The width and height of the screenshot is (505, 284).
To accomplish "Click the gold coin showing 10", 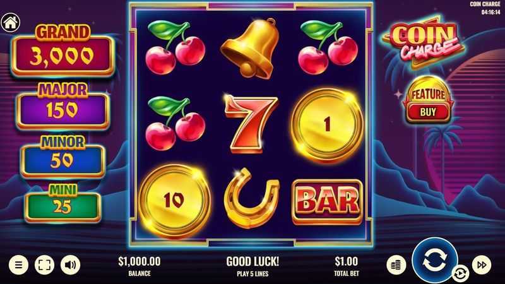I will coord(175,201).
